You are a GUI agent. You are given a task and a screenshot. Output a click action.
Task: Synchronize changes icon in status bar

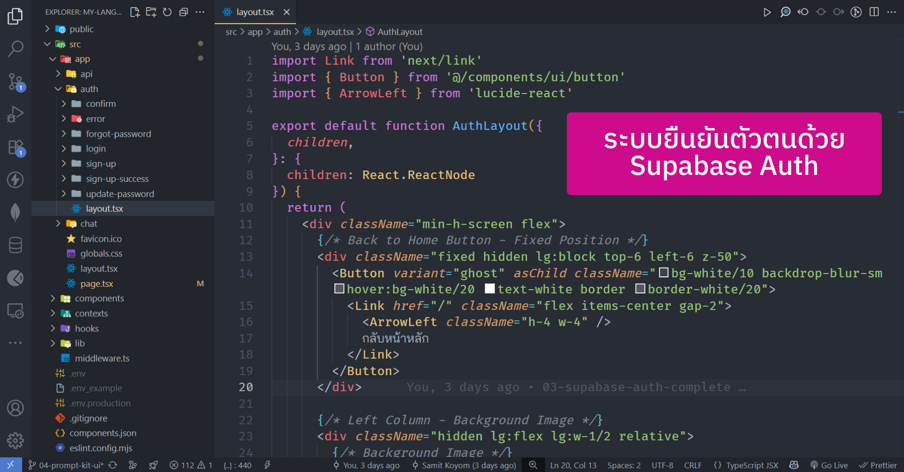tap(113, 465)
